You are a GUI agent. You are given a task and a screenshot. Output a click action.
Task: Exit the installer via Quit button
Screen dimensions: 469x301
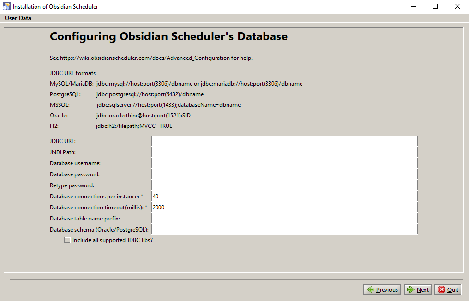click(x=448, y=289)
